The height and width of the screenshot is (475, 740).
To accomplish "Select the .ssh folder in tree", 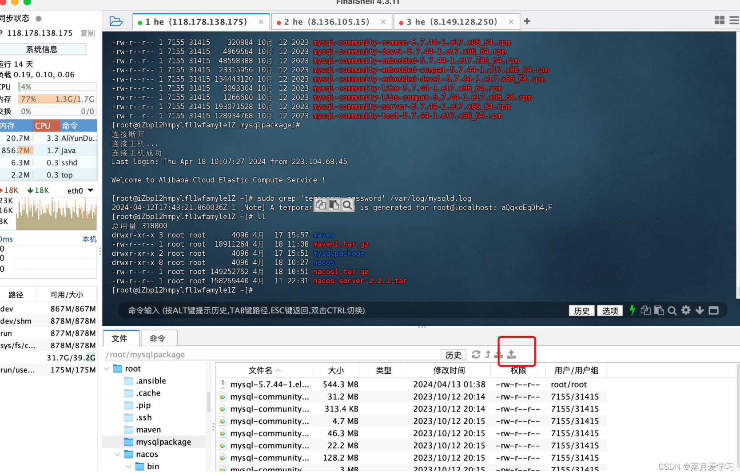I will (144, 417).
